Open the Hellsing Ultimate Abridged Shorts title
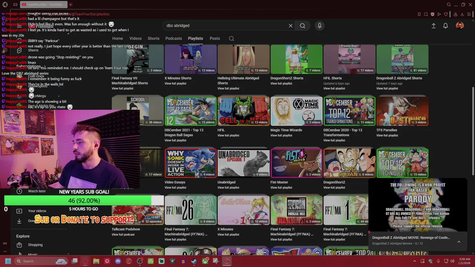 (238, 80)
